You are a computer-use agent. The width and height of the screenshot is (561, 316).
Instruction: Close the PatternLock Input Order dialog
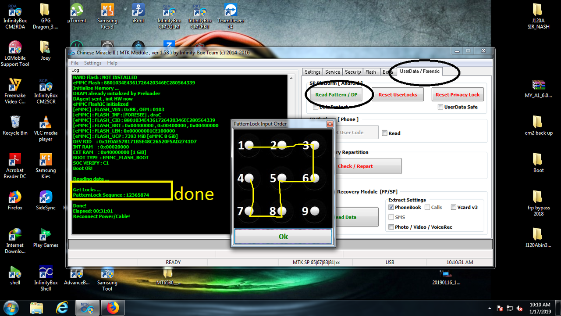click(330, 124)
